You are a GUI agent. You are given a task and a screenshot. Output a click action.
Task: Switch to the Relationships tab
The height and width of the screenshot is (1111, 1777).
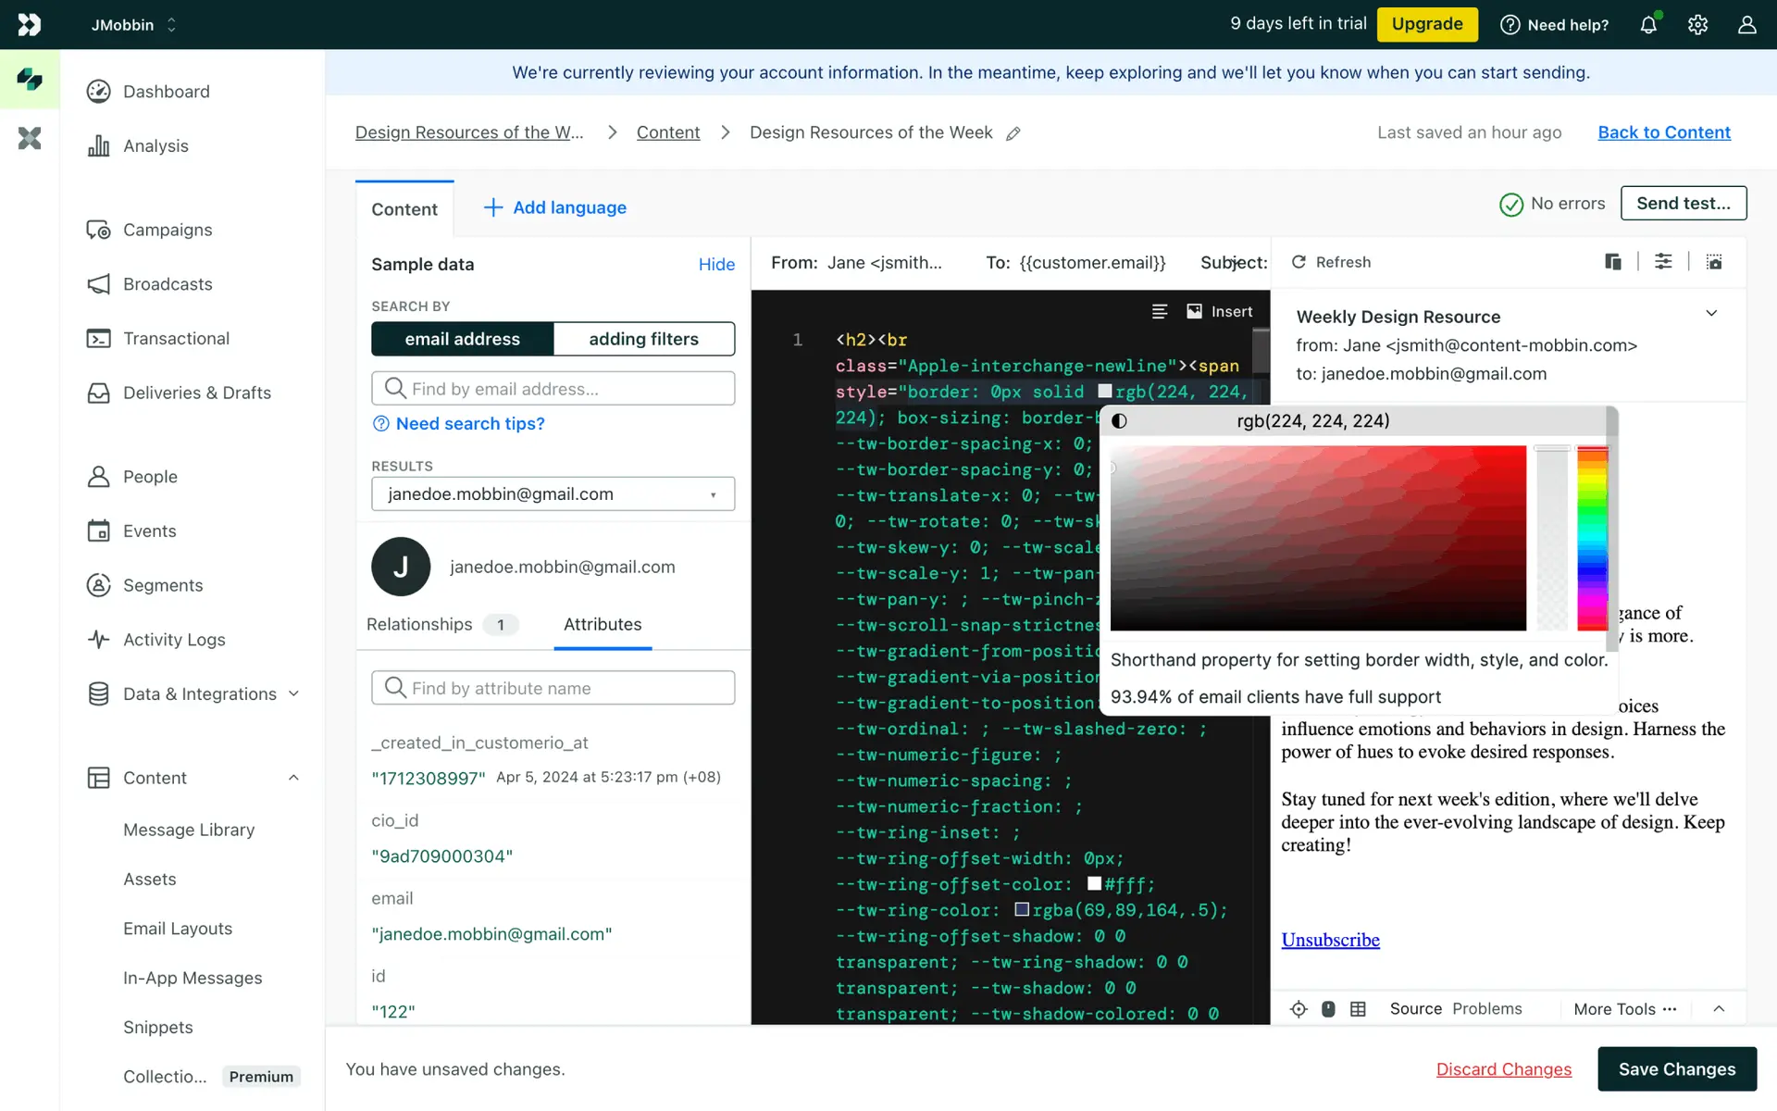[x=420, y=624]
